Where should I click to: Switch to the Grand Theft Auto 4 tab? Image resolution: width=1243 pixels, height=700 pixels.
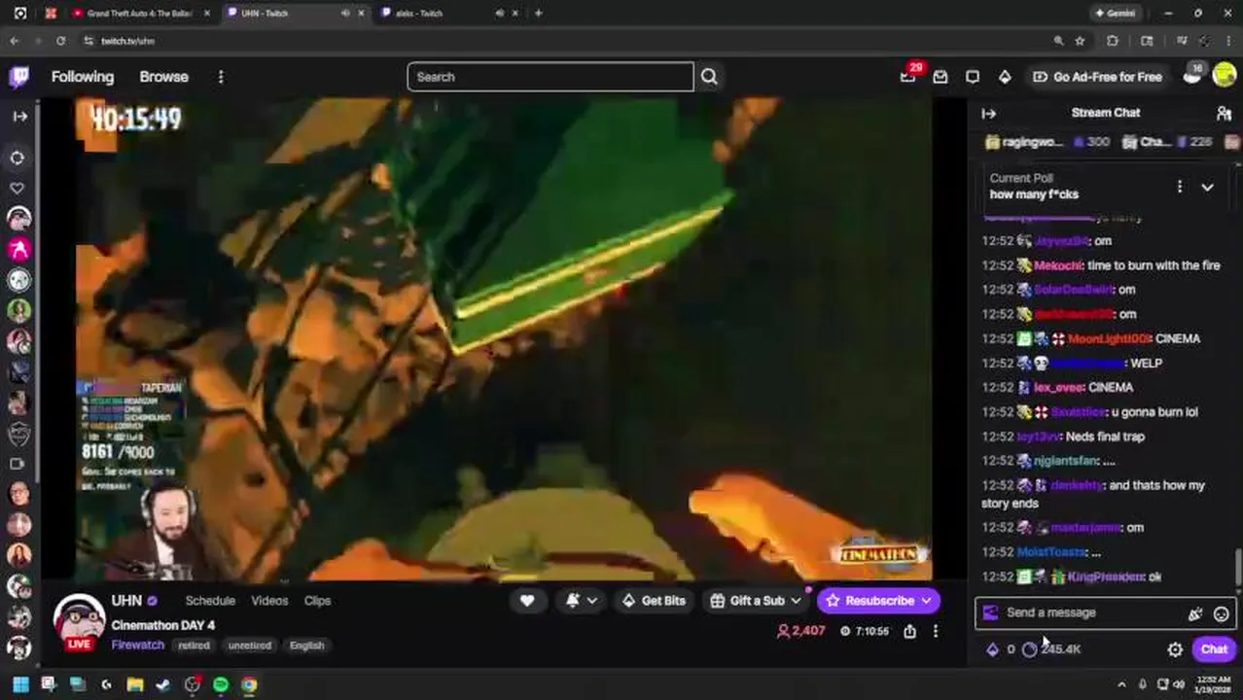(x=139, y=14)
